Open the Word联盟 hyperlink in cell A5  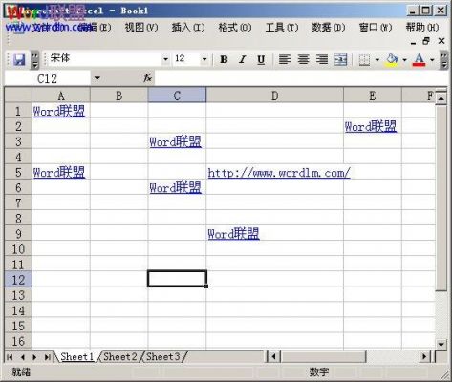pos(59,172)
